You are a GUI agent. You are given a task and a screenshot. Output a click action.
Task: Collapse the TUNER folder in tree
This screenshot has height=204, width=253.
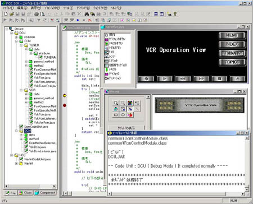[x=21, y=45]
